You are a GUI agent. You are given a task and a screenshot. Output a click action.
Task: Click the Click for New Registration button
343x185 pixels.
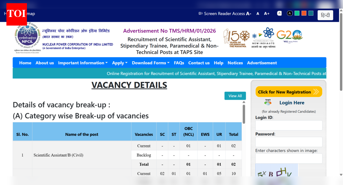(x=289, y=92)
